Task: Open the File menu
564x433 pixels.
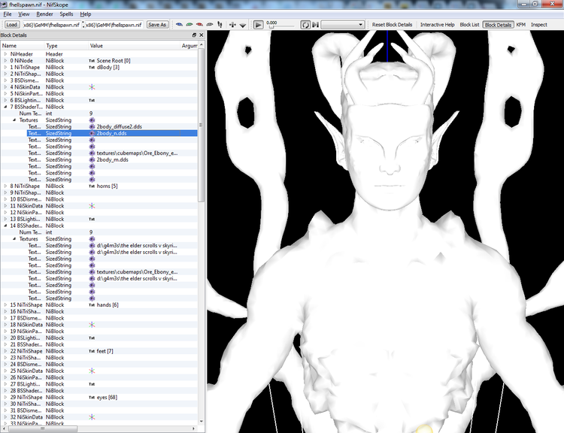Action: click(8, 14)
